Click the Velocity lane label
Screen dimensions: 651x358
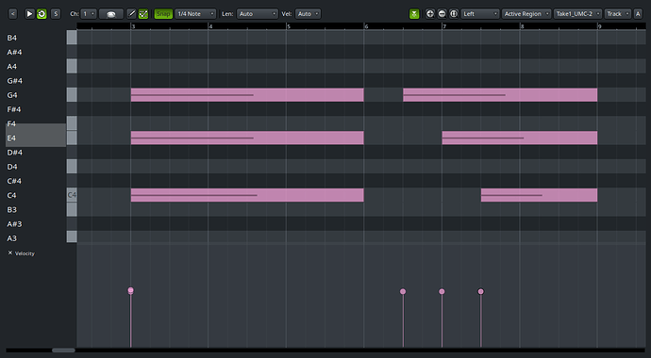coord(25,253)
